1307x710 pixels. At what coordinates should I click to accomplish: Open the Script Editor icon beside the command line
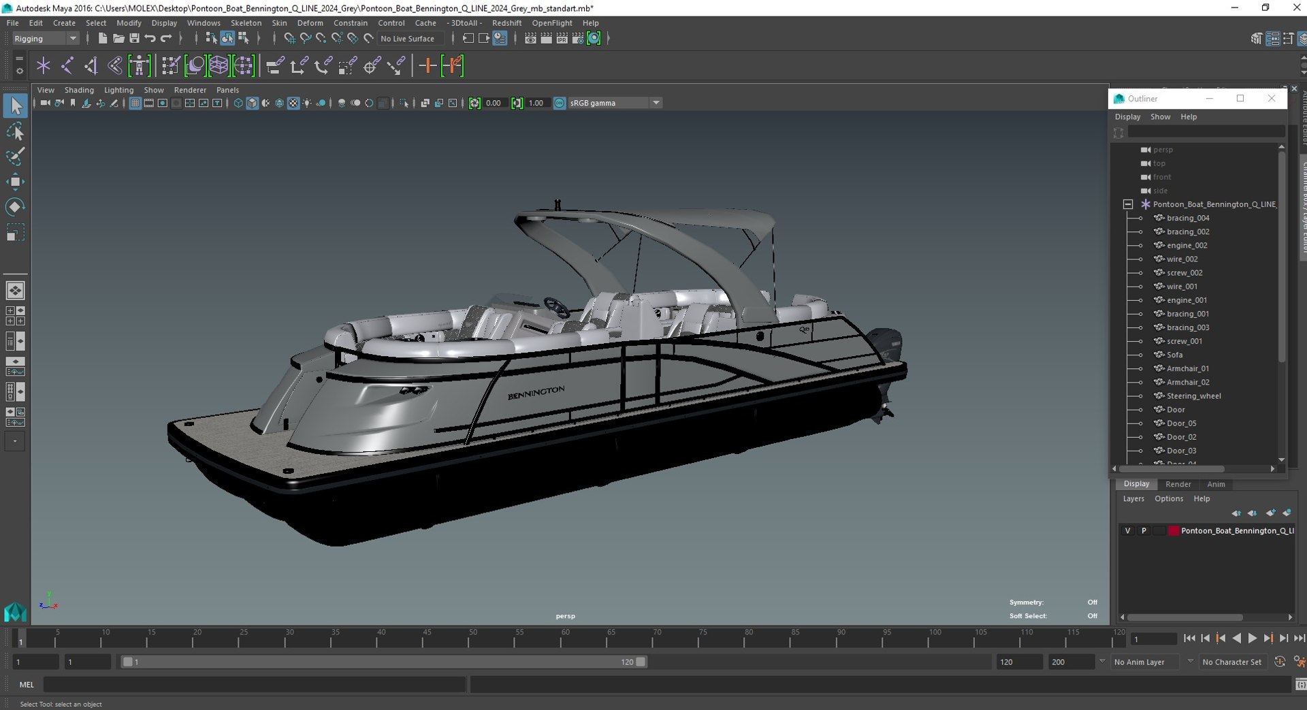1300,685
